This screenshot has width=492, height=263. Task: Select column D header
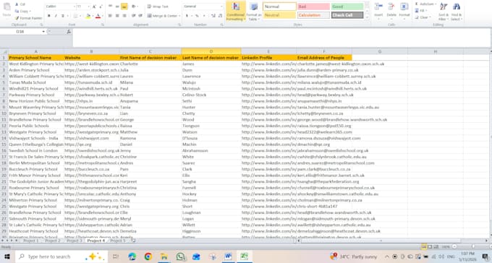pos(211,51)
